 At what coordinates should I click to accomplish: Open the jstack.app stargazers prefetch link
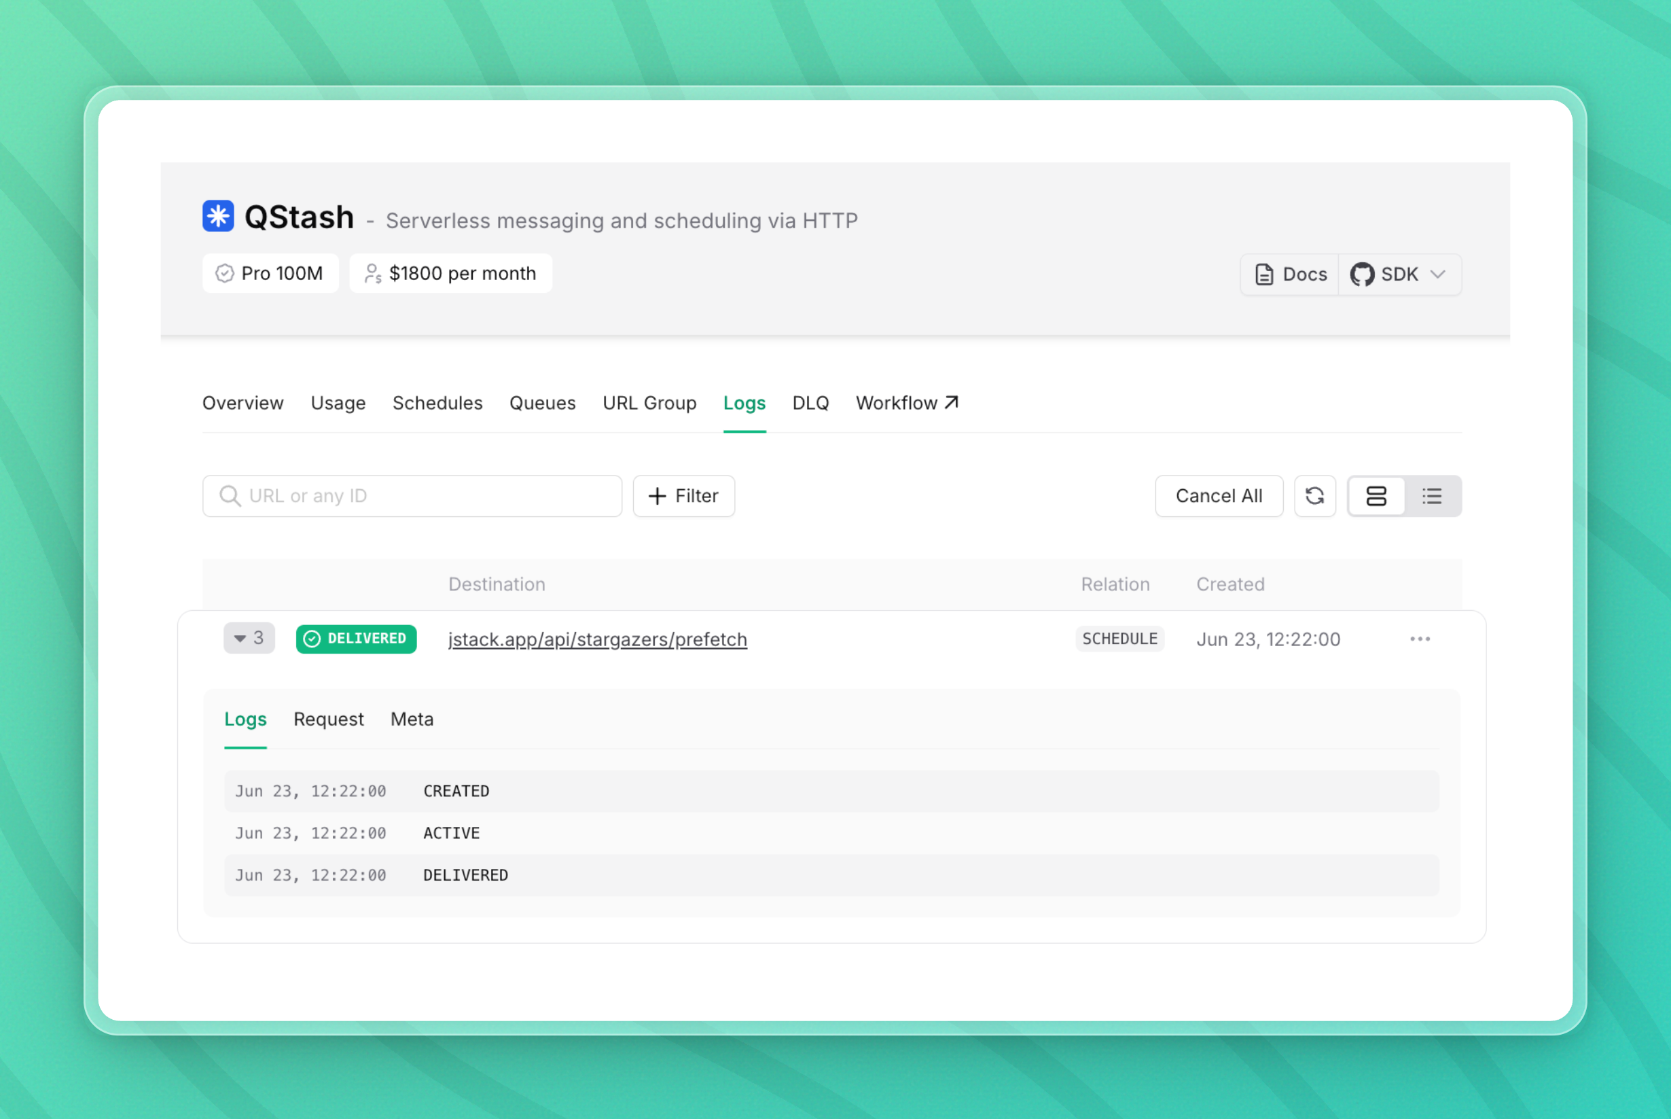pos(597,639)
